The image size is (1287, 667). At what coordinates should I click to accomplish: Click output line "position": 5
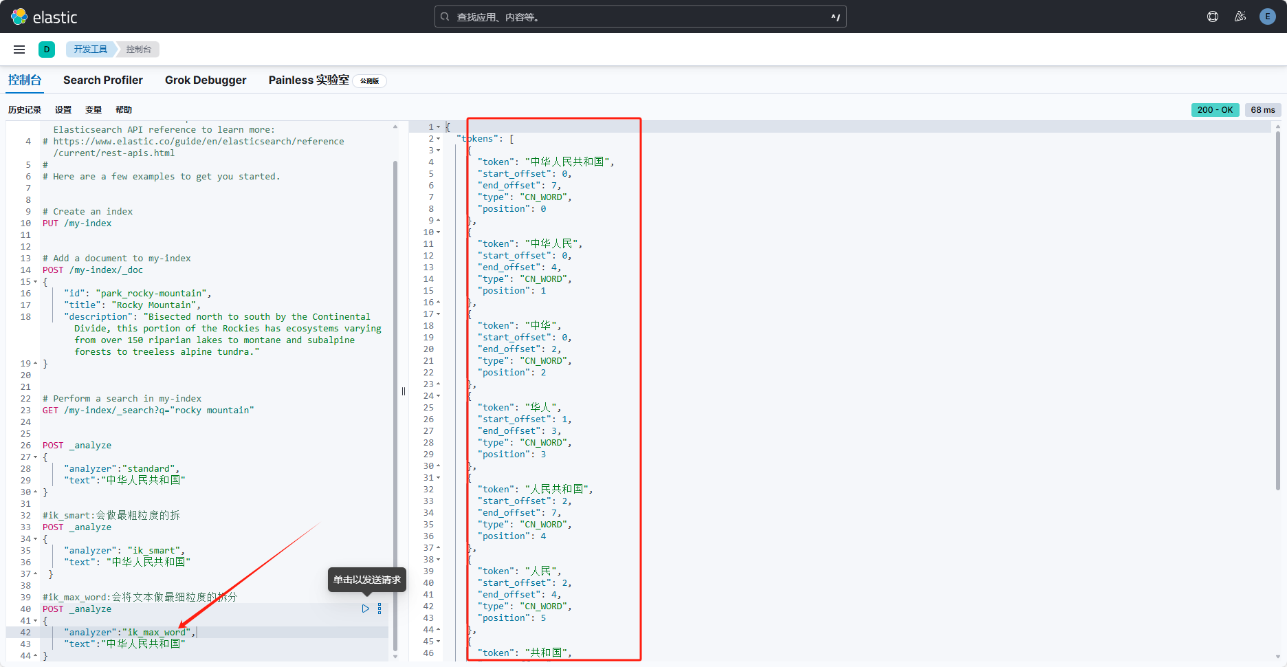click(512, 618)
